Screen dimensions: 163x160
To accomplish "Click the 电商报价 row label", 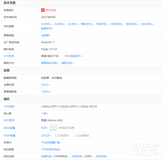I will (x=9, y=10).
